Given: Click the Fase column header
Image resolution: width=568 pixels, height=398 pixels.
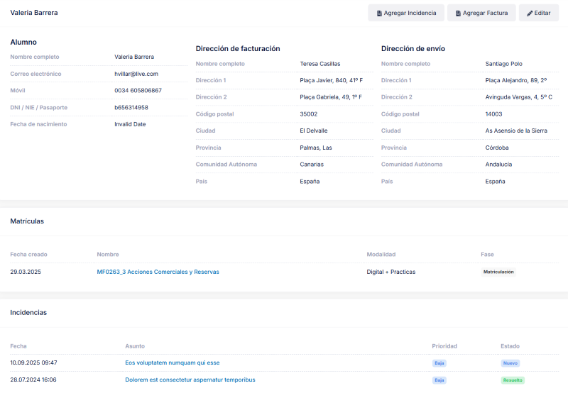Looking at the screenshot, I should (x=487, y=254).
